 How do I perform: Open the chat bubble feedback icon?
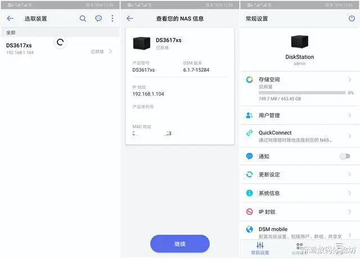(x=98, y=19)
